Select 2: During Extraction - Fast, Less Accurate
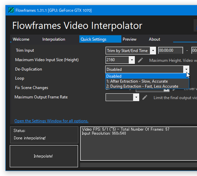Image resolution: width=197 pixels, height=176 pixels. [x=147, y=86]
